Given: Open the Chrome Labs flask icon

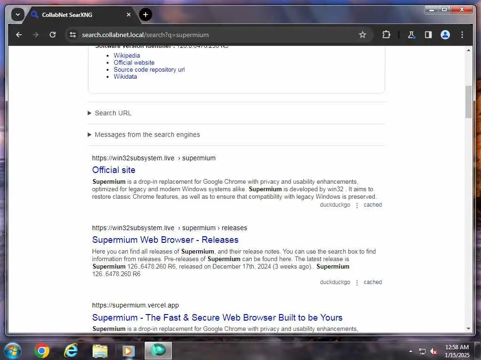Looking at the screenshot, I should click(411, 35).
